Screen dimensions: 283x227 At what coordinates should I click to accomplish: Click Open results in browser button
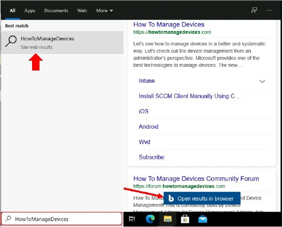[x=202, y=198]
